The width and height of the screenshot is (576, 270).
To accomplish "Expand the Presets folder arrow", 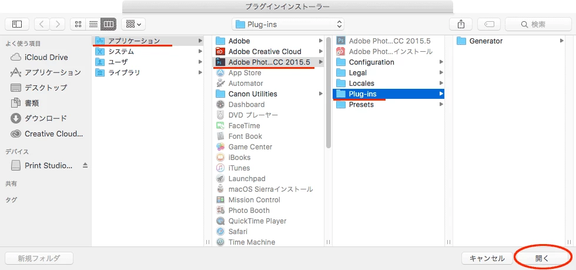I will 441,105.
